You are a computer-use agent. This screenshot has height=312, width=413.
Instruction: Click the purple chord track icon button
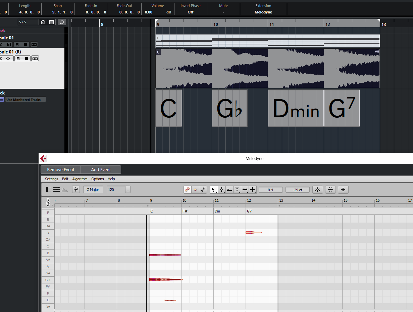(x=2, y=100)
